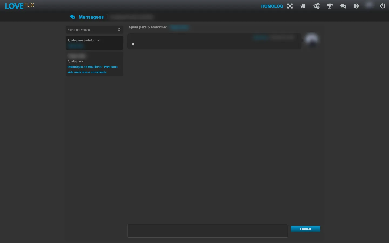
Task: Click the ENVIAR button
Action: [x=305, y=229]
